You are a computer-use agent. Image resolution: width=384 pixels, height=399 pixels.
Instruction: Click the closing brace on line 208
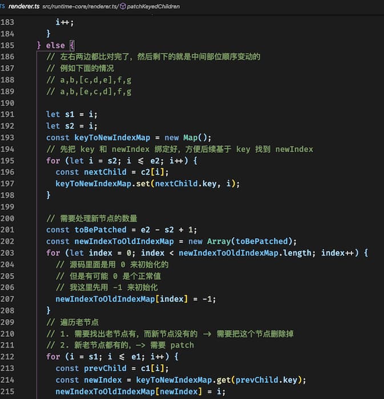pyautogui.click(x=48, y=311)
